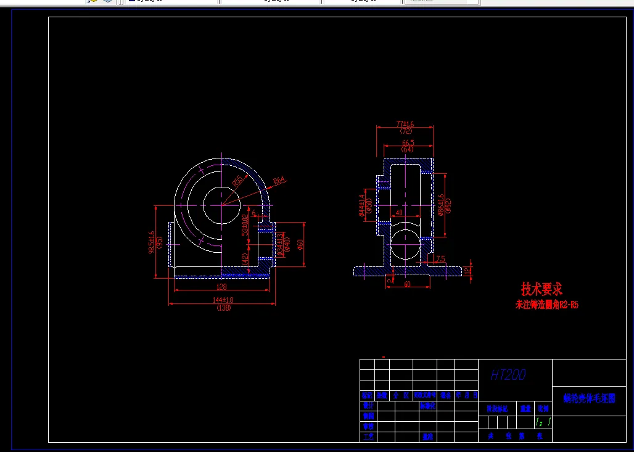Pick the Ø86±1.6 diameter dimension
This screenshot has width=634, height=452.
tap(441, 205)
